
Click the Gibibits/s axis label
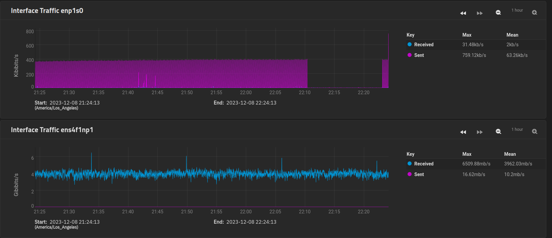pos(16,185)
